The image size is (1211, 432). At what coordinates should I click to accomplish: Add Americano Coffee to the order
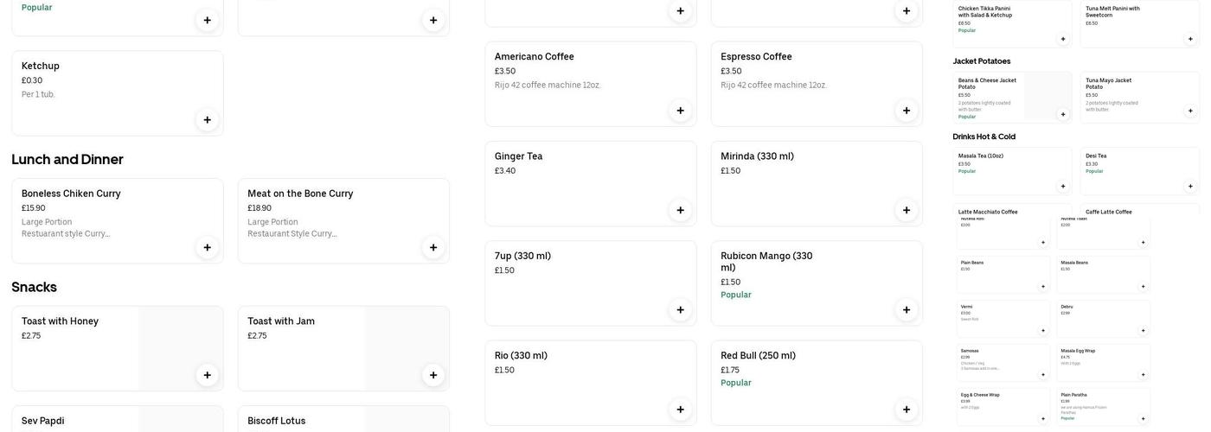680,111
